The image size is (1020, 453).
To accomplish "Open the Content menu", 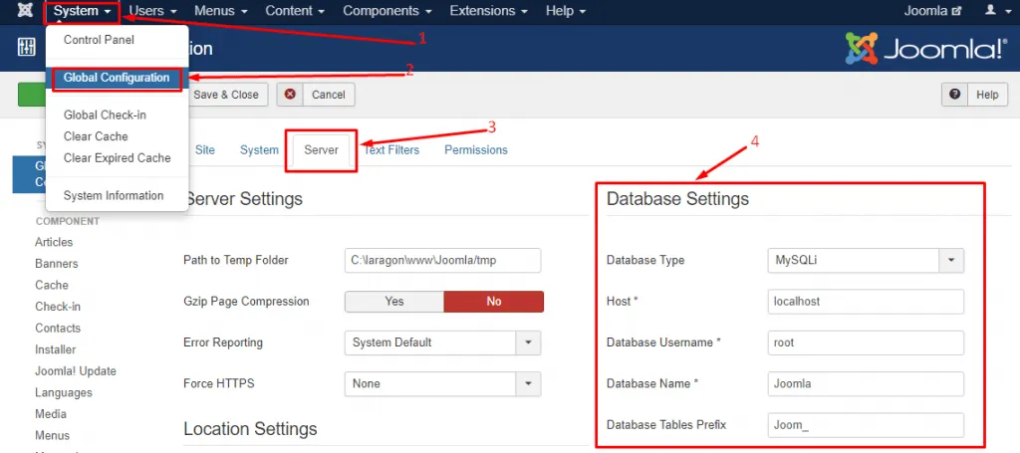I will 295,11.
